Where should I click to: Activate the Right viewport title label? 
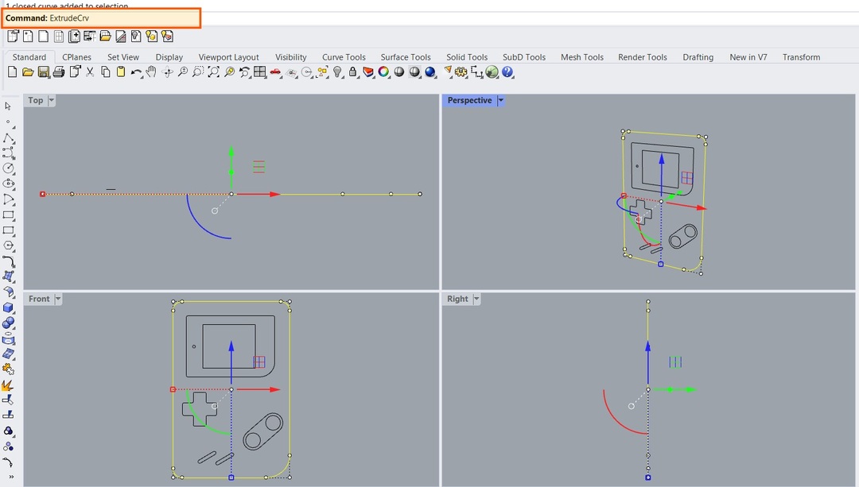point(457,299)
